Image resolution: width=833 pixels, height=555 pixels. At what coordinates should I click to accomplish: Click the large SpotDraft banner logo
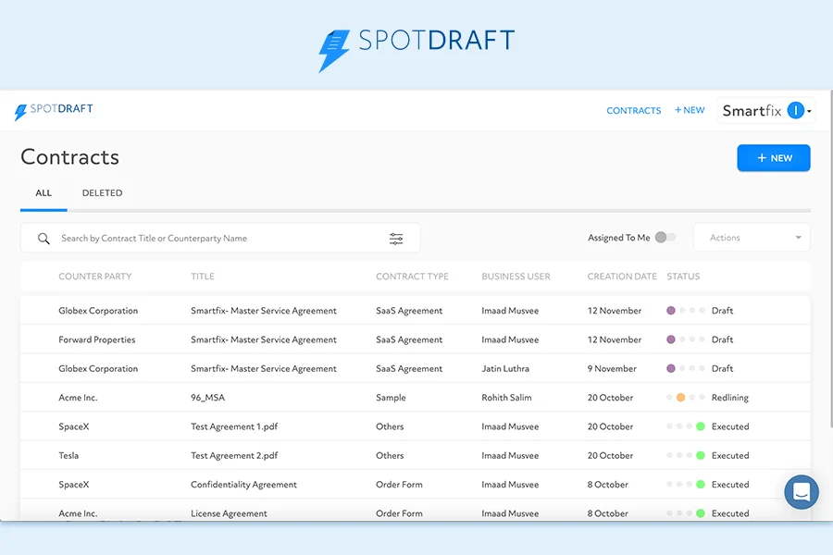pos(415,42)
